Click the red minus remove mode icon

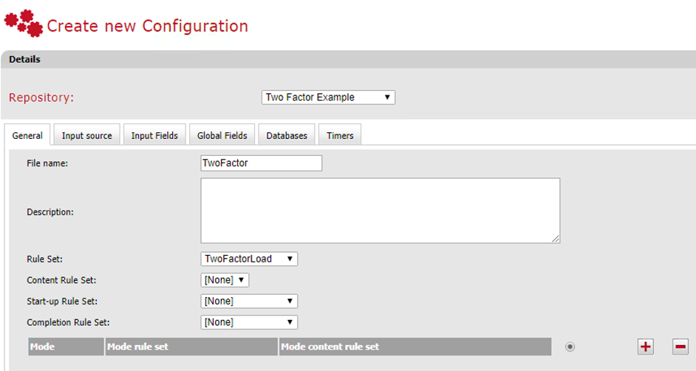(x=680, y=346)
